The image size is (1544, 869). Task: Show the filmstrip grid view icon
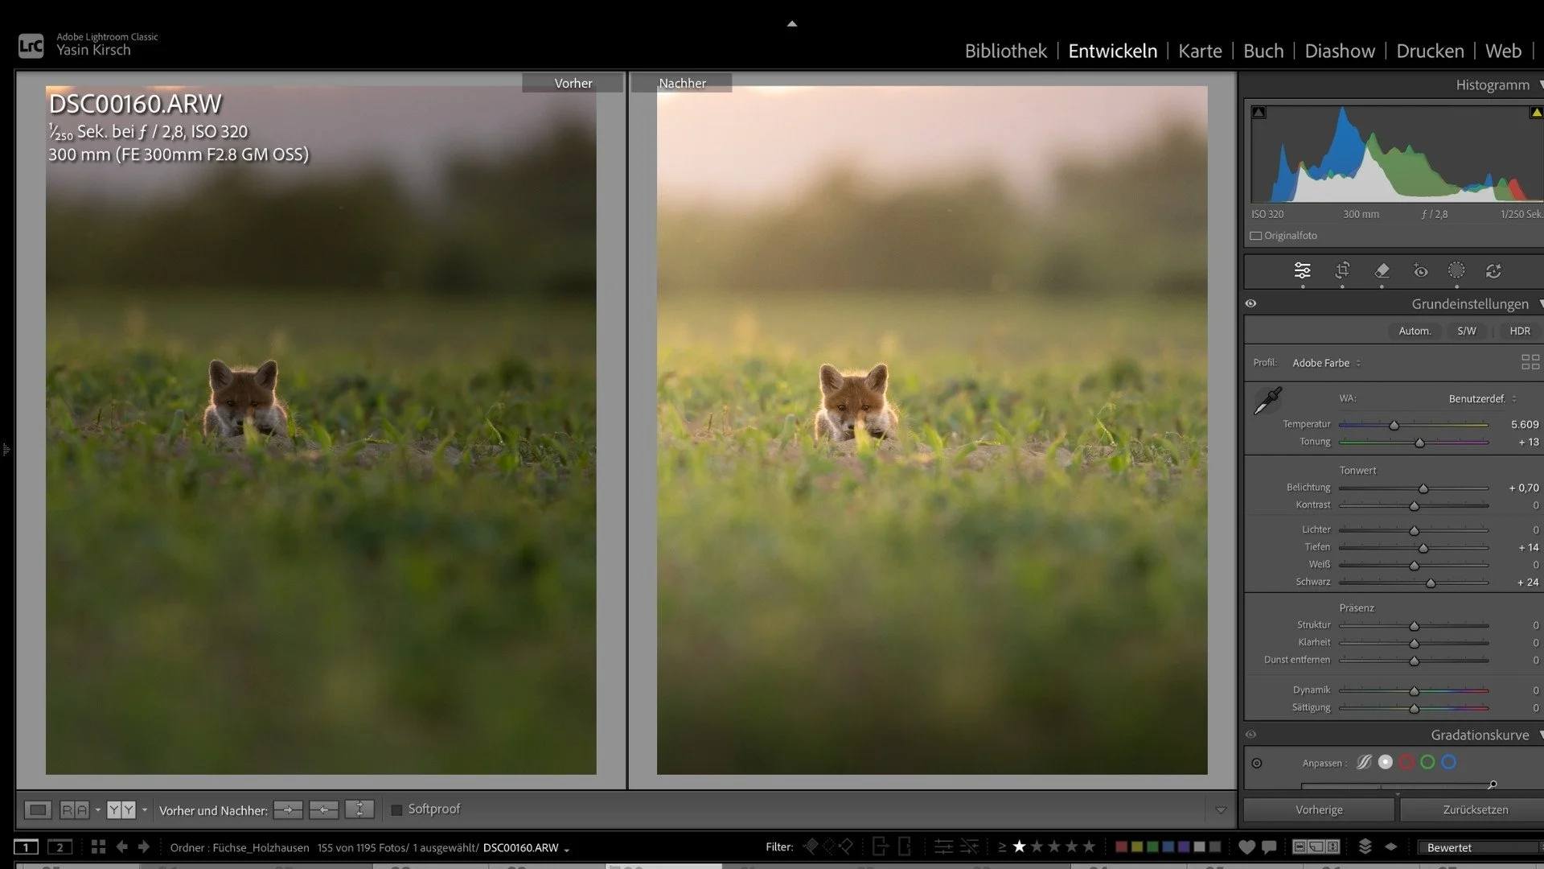tap(98, 846)
